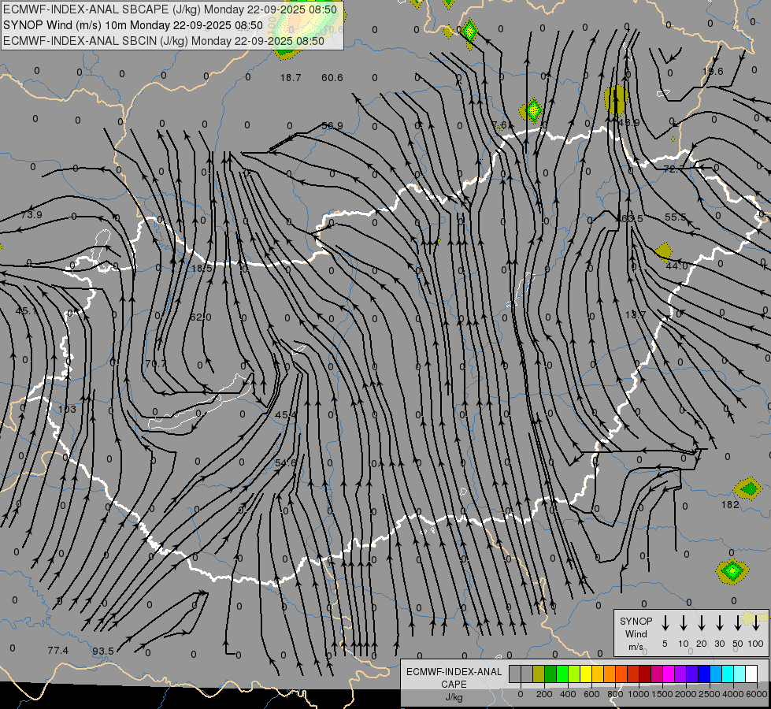Select the CAPE value 55.5
This screenshot has width=771, height=709.
pos(675,217)
